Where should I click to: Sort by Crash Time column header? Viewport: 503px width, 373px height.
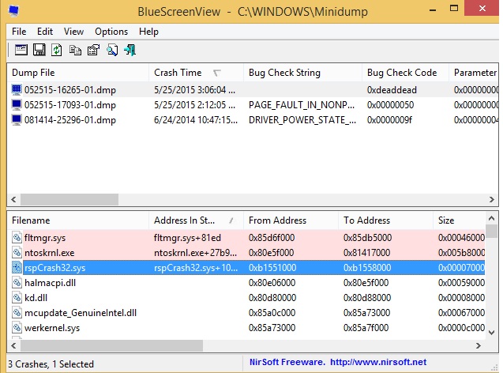(x=196, y=73)
